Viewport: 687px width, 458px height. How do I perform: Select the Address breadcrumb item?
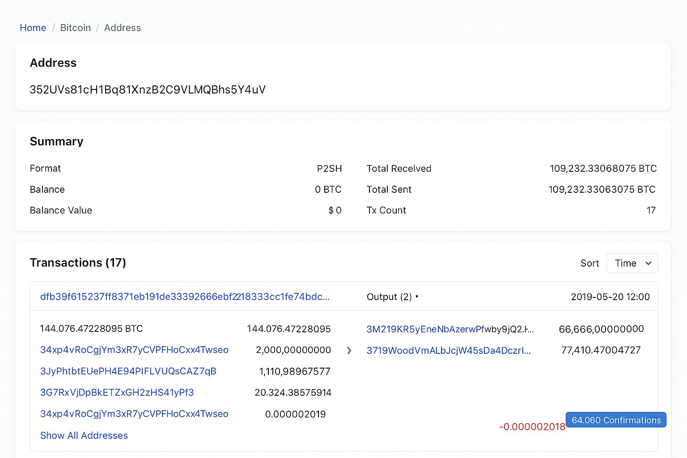(122, 27)
